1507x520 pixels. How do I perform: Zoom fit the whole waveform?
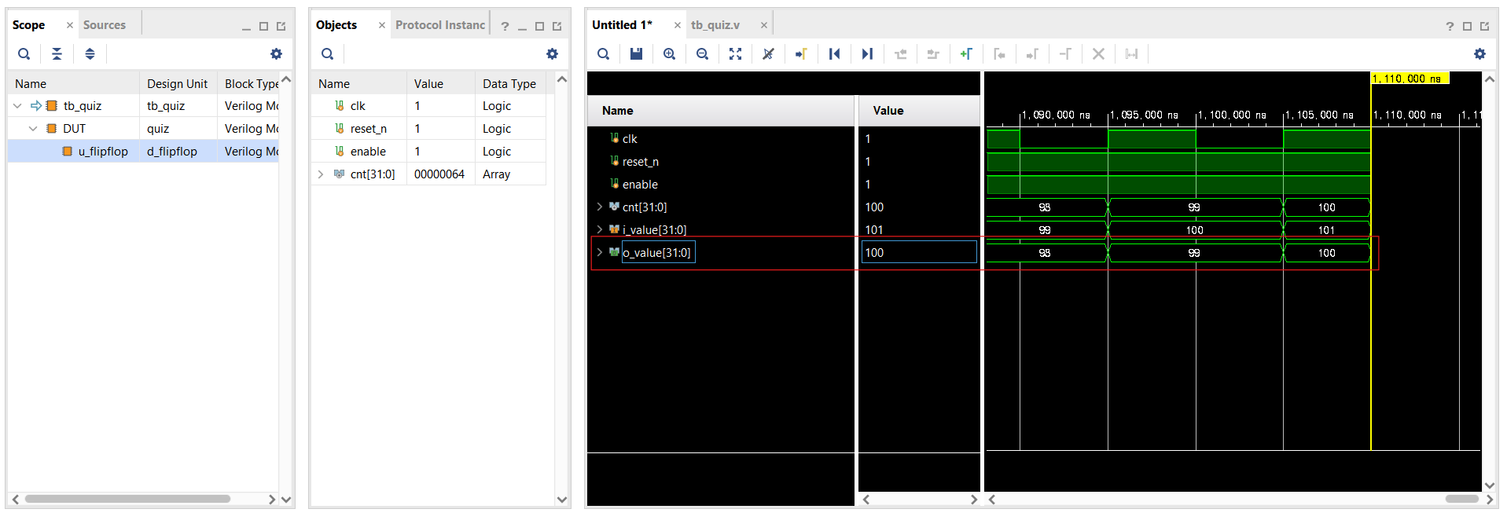pos(735,54)
